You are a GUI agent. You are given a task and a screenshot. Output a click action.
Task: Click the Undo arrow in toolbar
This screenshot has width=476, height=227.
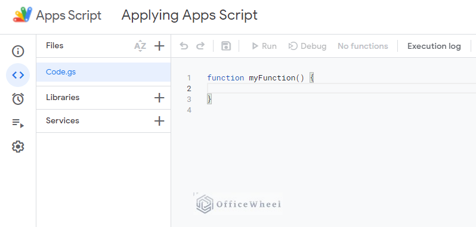click(184, 46)
